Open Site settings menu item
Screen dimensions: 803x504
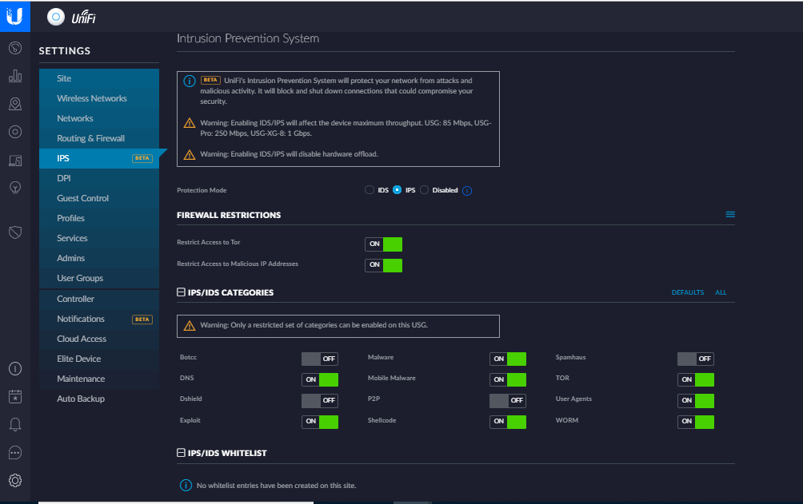[x=99, y=78]
